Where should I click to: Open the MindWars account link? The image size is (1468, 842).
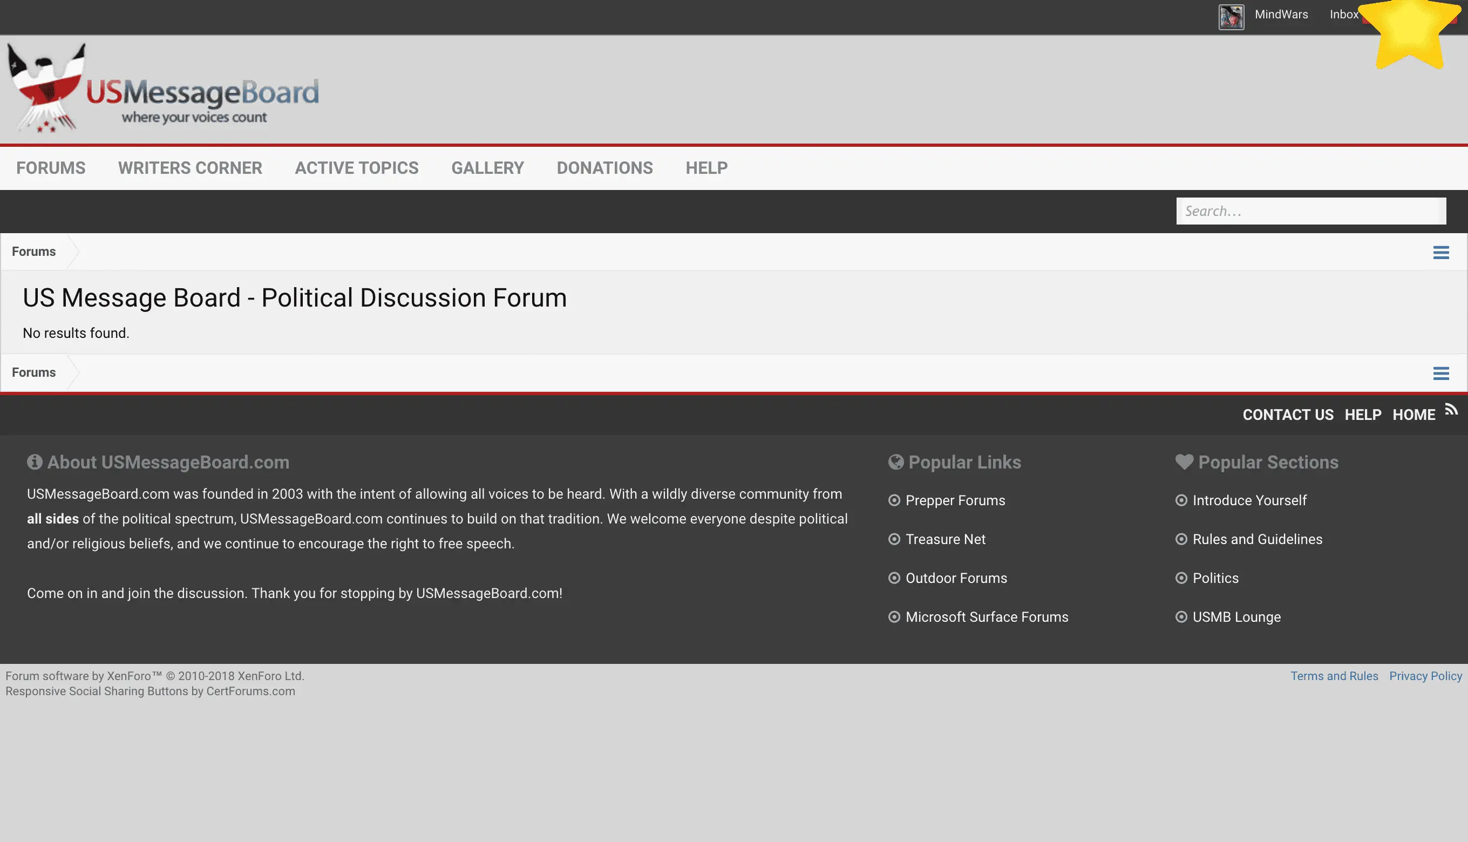coord(1281,15)
